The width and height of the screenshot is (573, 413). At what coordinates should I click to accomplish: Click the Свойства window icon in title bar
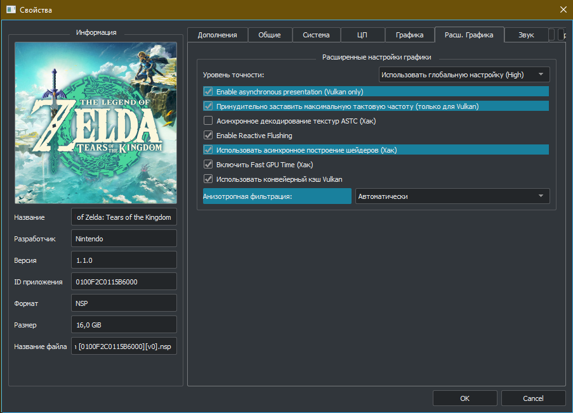click(11, 10)
